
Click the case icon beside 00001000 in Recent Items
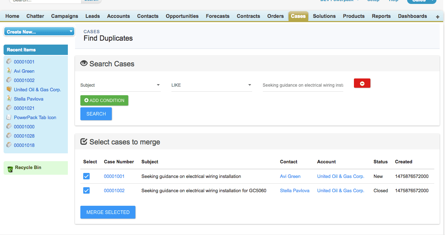[9, 126]
